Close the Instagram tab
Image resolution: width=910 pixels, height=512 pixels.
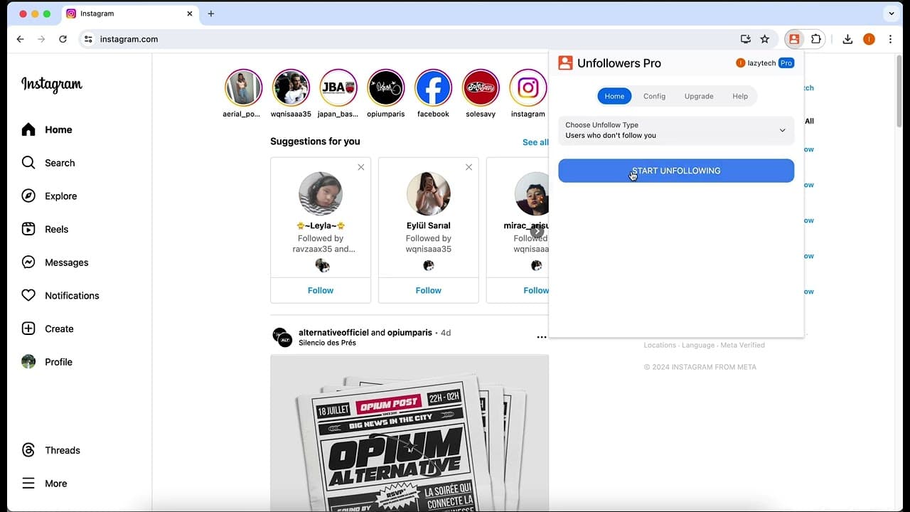coord(190,14)
